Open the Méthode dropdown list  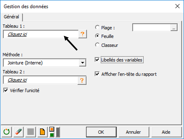pyautogui.click(x=83, y=63)
